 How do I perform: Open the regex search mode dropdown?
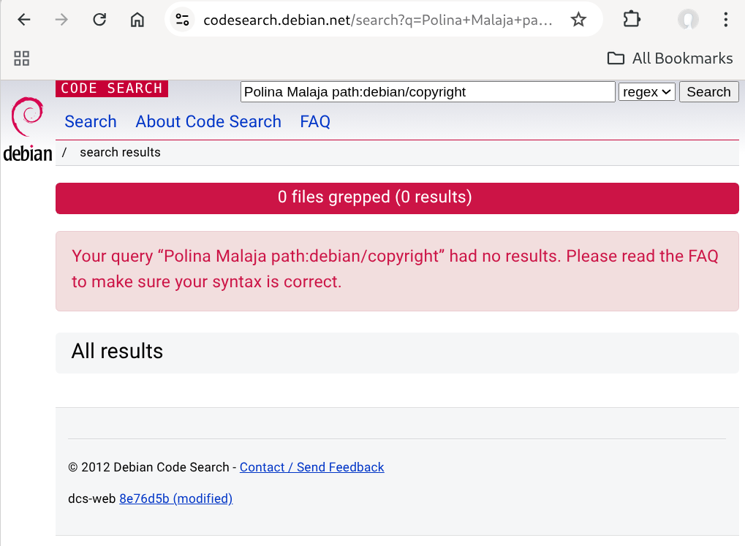click(646, 91)
